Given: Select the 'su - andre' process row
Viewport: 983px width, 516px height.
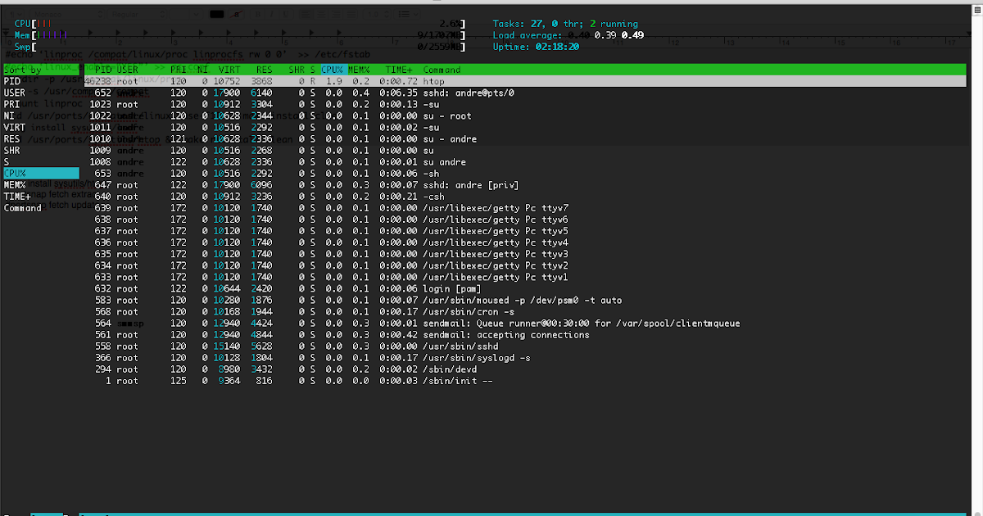Looking at the screenshot, I should pyautogui.click(x=524, y=138).
